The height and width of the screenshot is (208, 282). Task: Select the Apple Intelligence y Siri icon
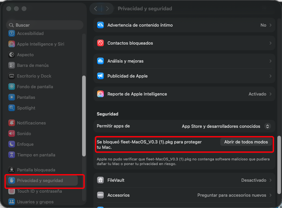click(x=12, y=44)
